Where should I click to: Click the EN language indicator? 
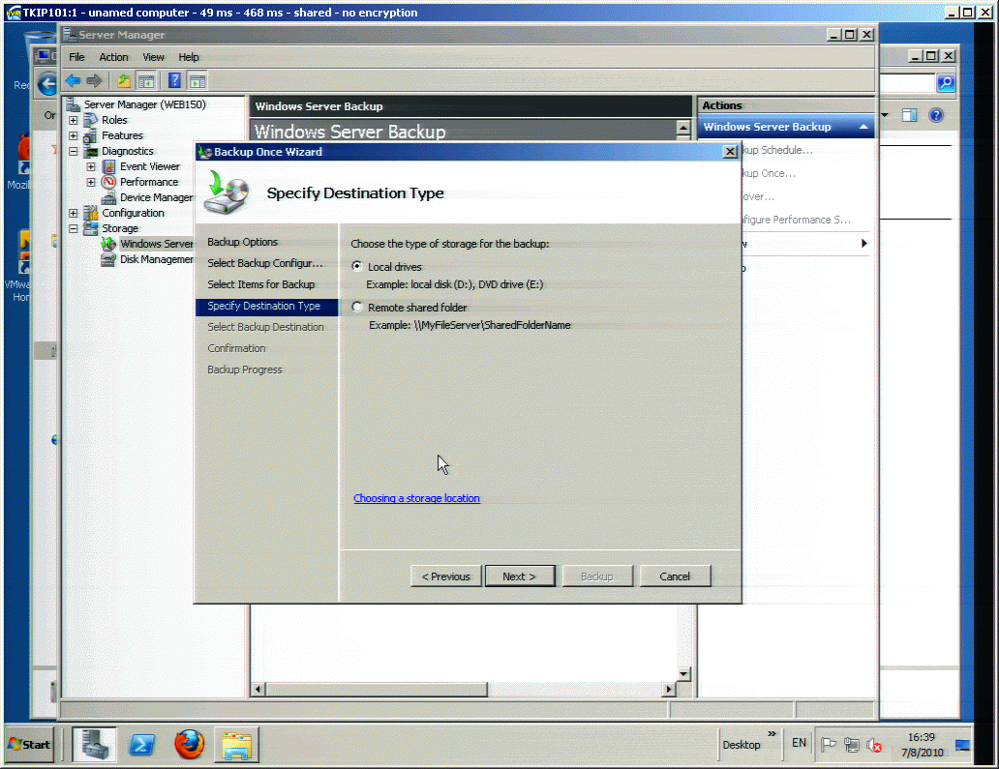click(799, 743)
